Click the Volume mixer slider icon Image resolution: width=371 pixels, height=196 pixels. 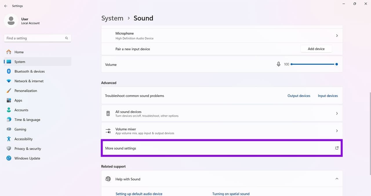108,131
